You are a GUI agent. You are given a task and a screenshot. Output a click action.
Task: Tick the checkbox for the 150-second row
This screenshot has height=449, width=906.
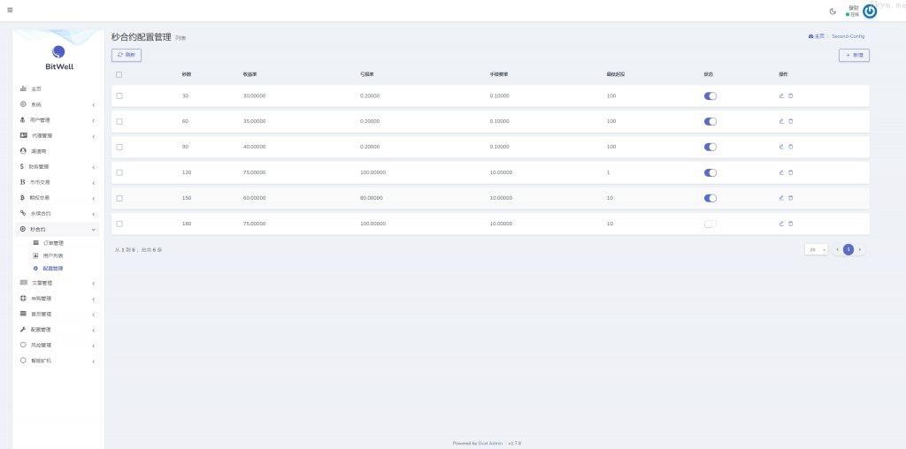point(119,198)
